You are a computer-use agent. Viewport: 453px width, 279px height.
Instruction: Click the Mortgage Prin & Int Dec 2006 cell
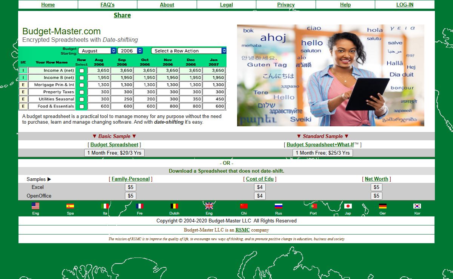pos(191,85)
